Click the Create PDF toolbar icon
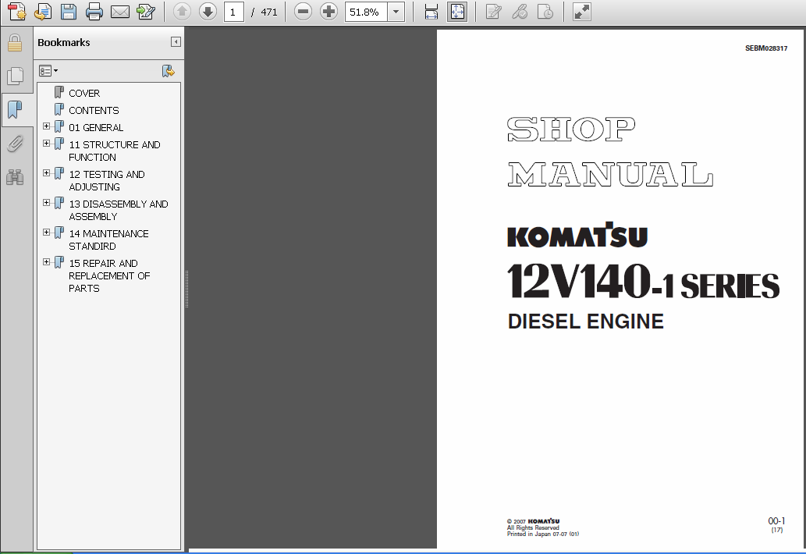This screenshot has height=554, width=806. coord(17,12)
